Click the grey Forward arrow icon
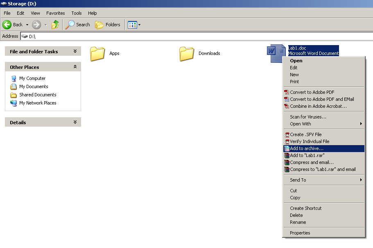Image resolution: width=373 pixels, height=248 pixels. point(36,25)
